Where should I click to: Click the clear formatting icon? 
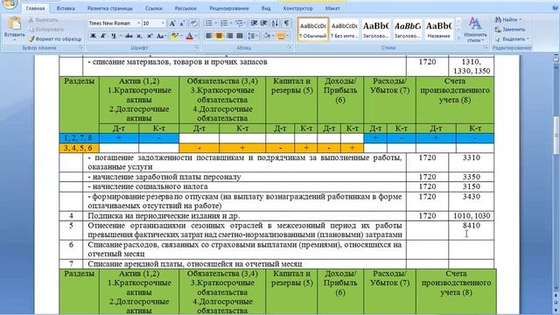(193, 24)
